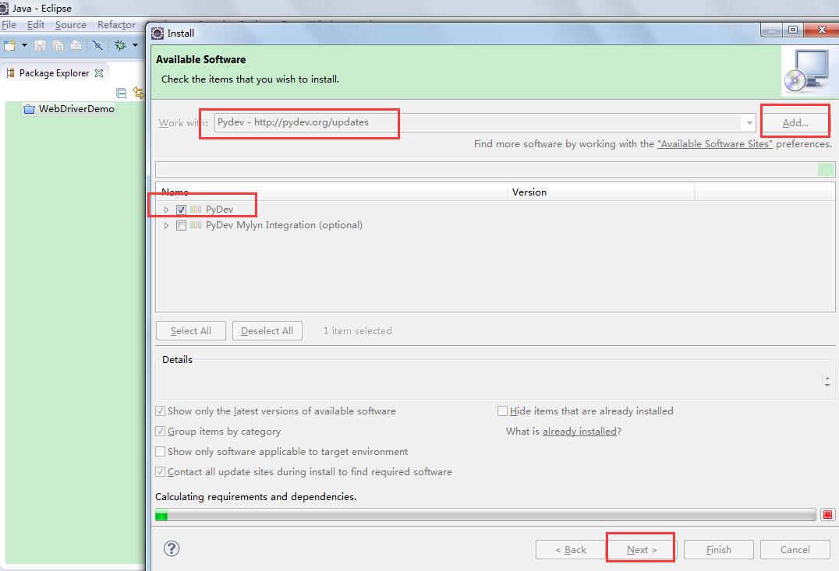Close the Package Explorer view with X icon

click(99, 72)
